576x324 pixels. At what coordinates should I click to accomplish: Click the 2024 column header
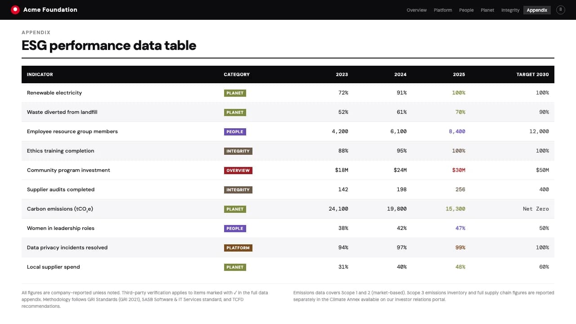tap(400, 75)
